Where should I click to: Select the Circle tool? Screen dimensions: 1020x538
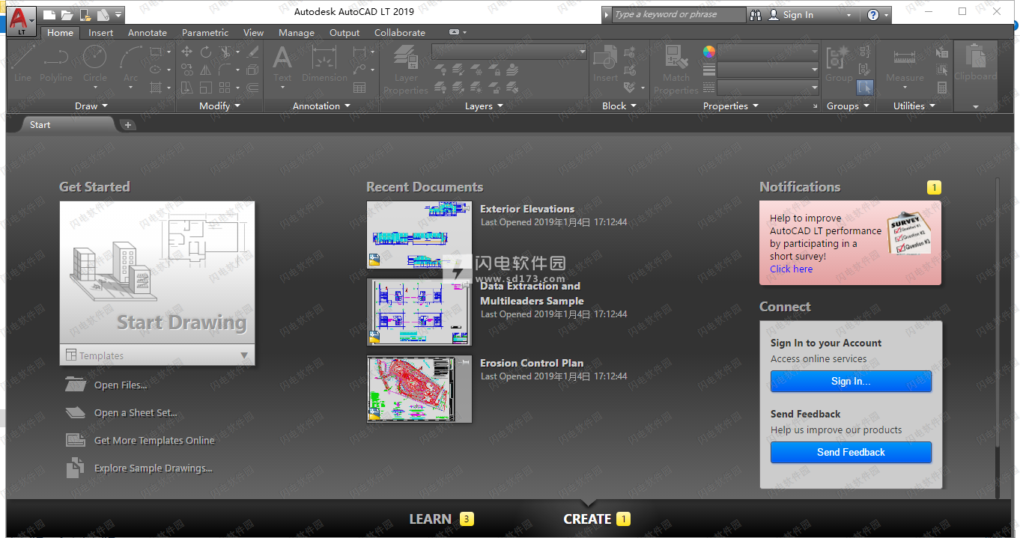point(94,64)
